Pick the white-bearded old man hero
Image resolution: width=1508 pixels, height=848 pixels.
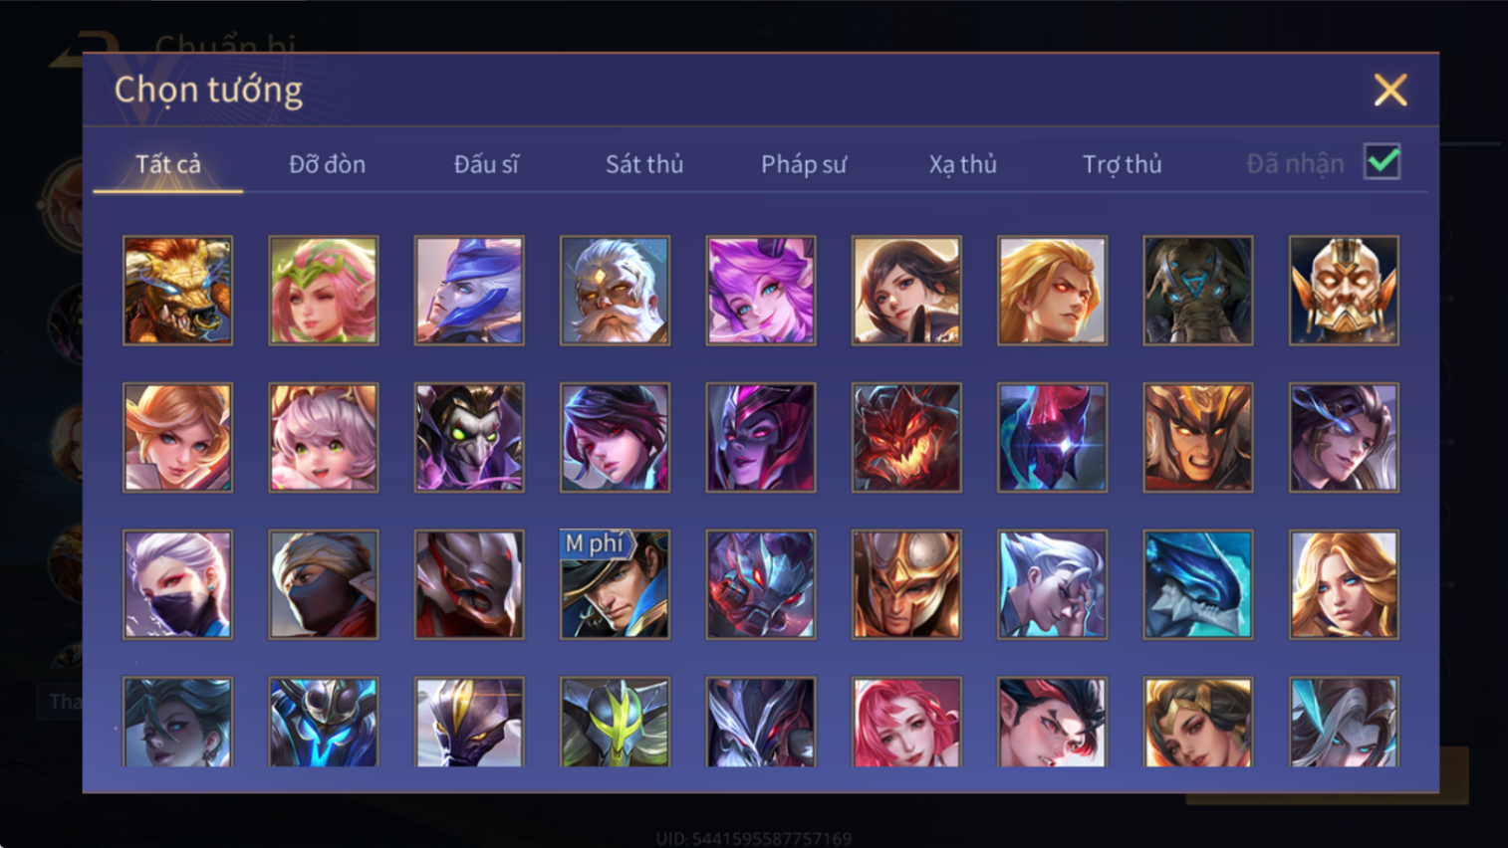[x=615, y=291]
